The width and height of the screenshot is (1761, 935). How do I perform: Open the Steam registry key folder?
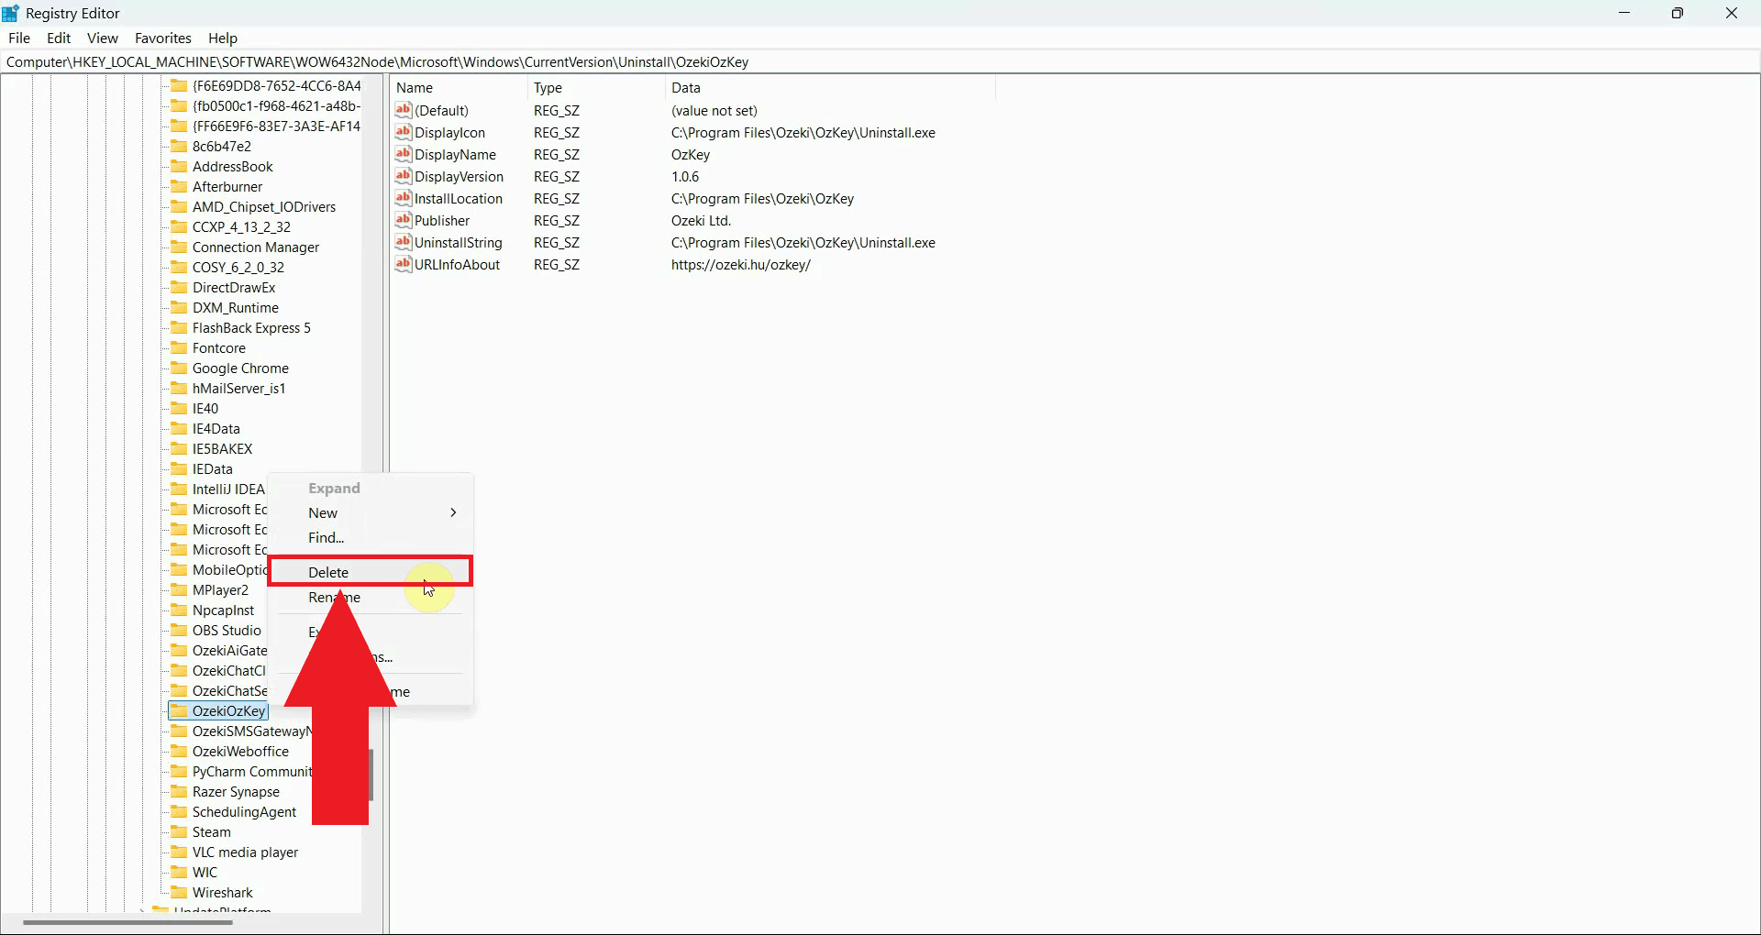pyautogui.click(x=211, y=831)
